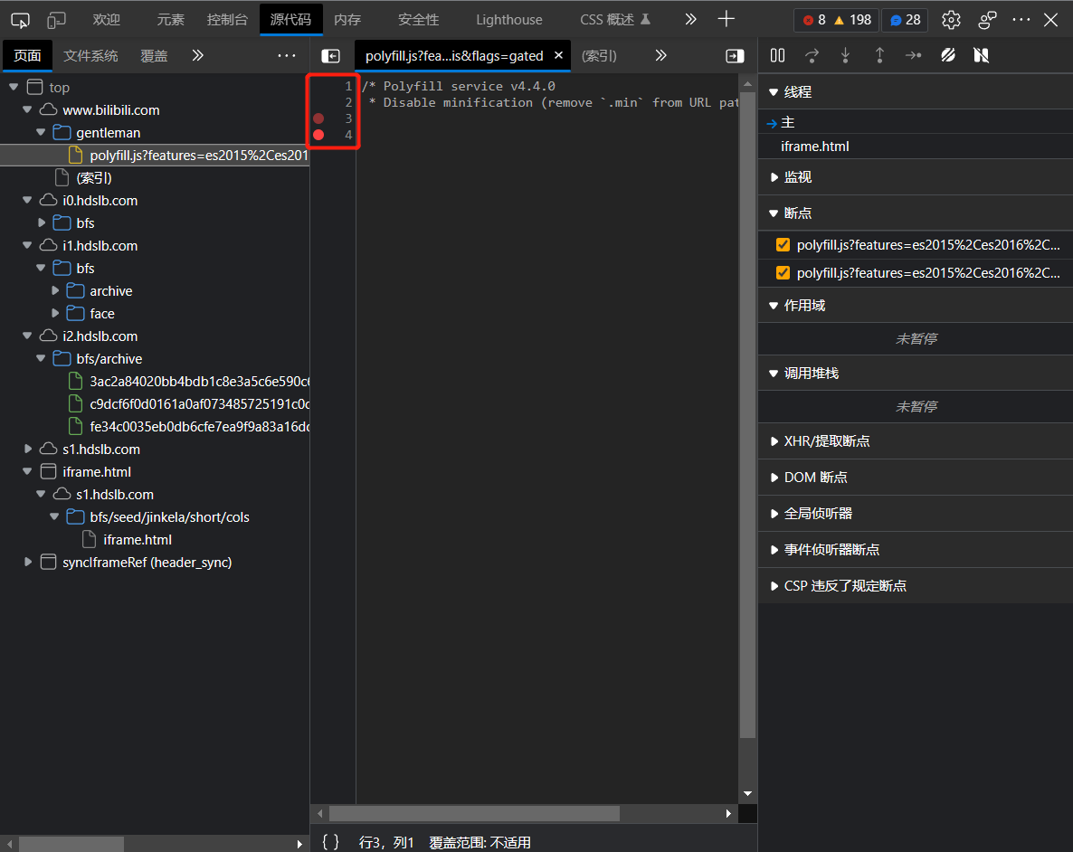Close the DevTools panel
This screenshot has height=852, width=1073.
click(1051, 20)
